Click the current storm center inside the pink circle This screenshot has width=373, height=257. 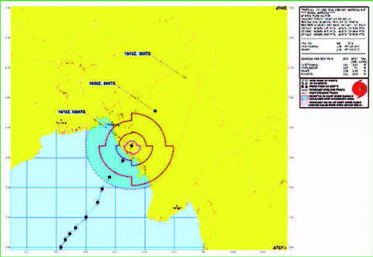click(131, 146)
